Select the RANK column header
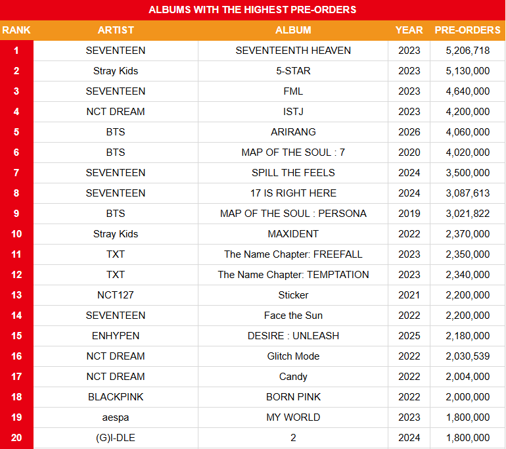Image resolution: width=506 pixels, height=449 pixels. point(16,30)
